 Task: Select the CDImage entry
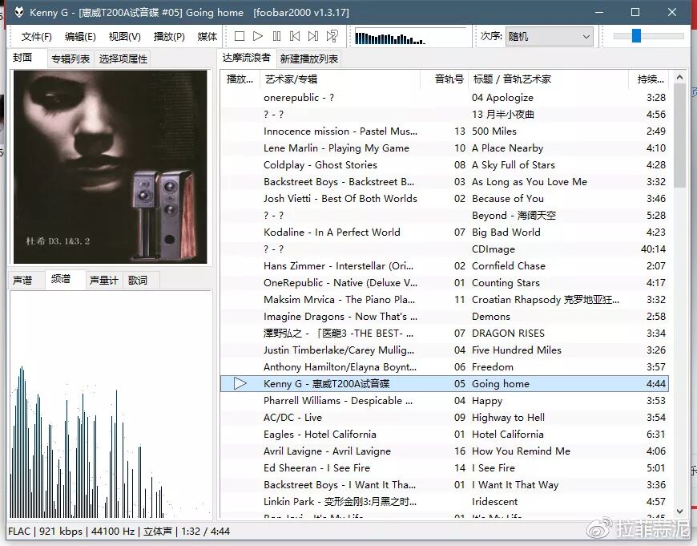click(x=445, y=249)
